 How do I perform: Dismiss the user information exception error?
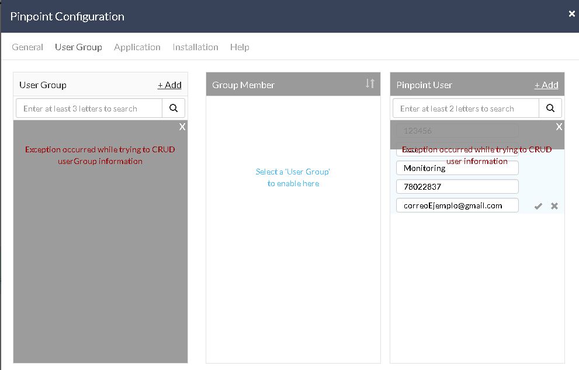pyautogui.click(x=559, y=127)
